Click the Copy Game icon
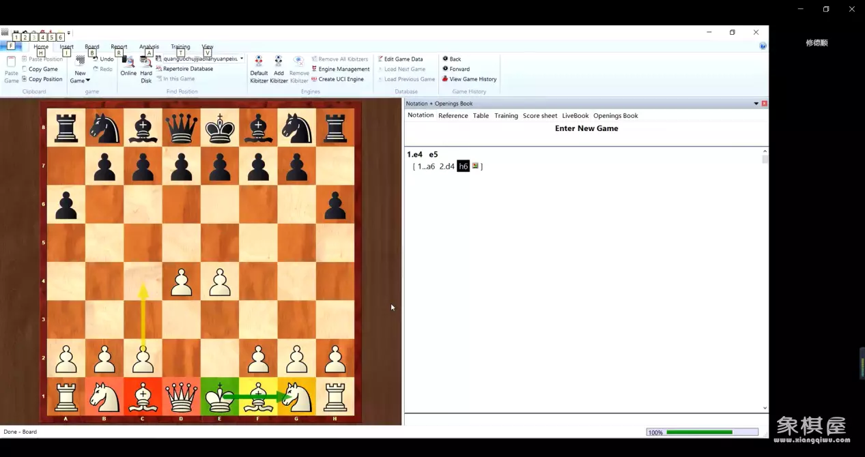The image size is (865, 457). 25,69
